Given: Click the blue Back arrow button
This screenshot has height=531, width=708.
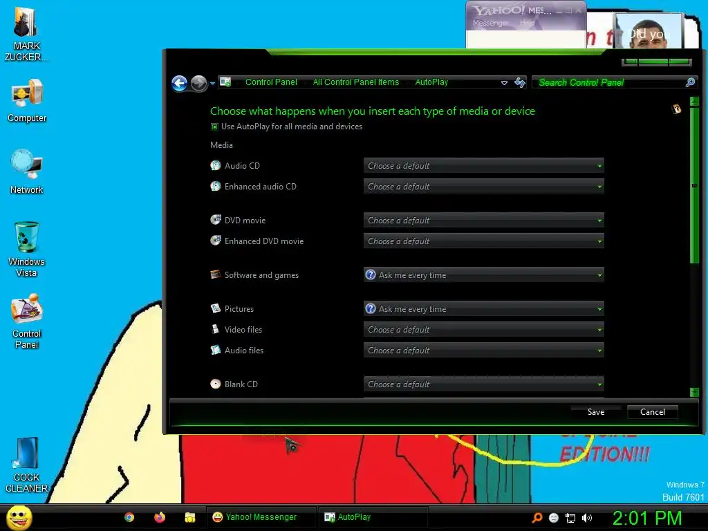Looking at the screenshot, I should (x=179, y=83).
